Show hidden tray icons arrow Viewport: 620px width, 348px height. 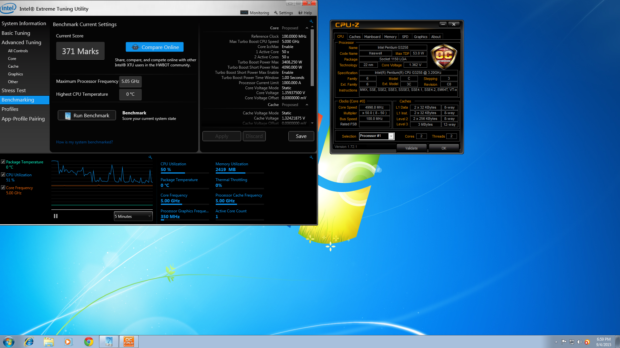click(x=556, y=342)
